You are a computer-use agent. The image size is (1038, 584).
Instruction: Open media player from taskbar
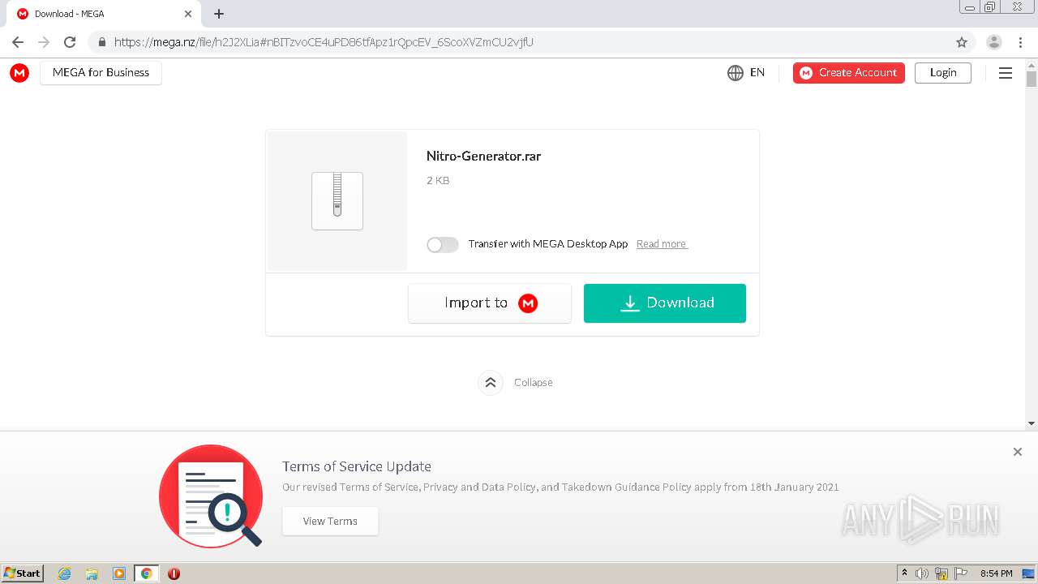119,573
